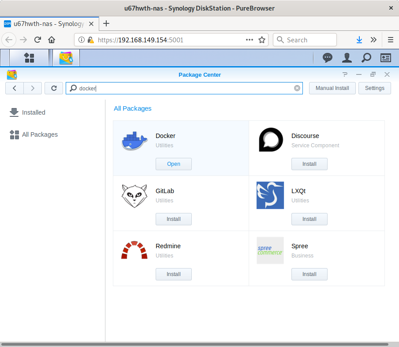Click the Discourse logo

tap(271, 140)
